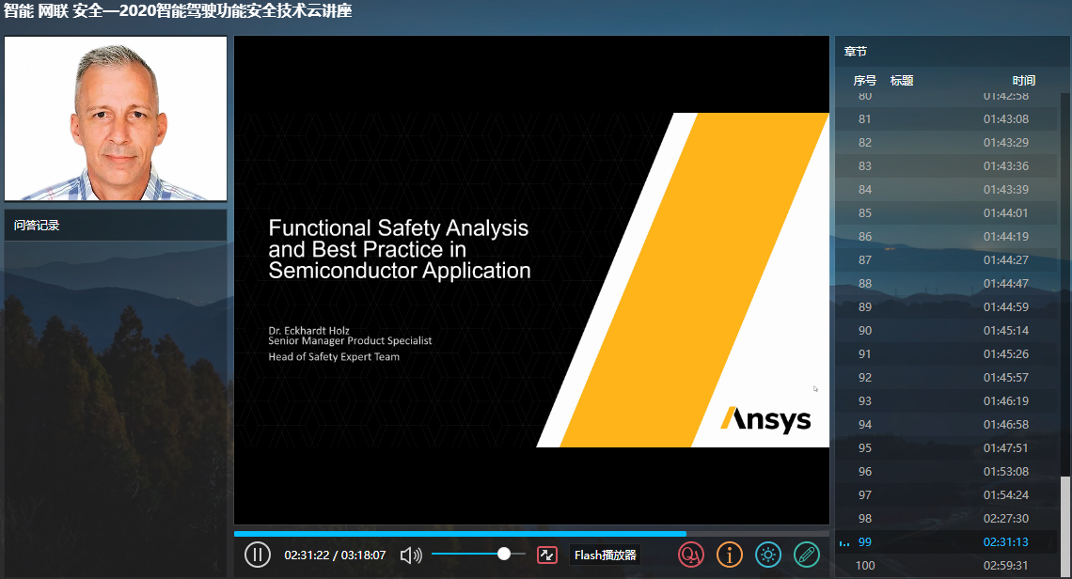Open the 问答记录 panel
Screen dimensions: 1072x579
tap(116, 225)
